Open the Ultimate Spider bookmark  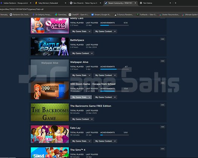pos(190,15)
